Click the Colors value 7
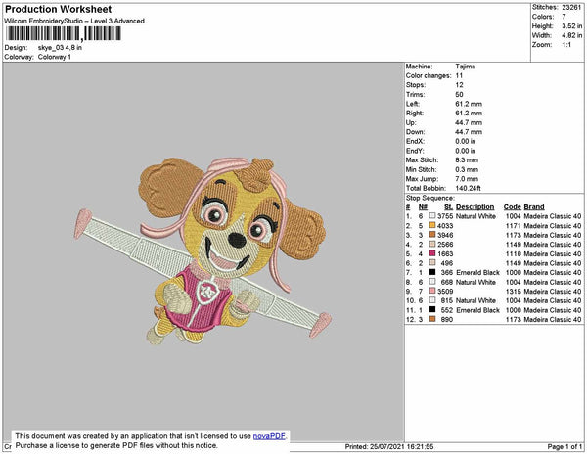Screen dimensions: 587x454 click(564, 17)
